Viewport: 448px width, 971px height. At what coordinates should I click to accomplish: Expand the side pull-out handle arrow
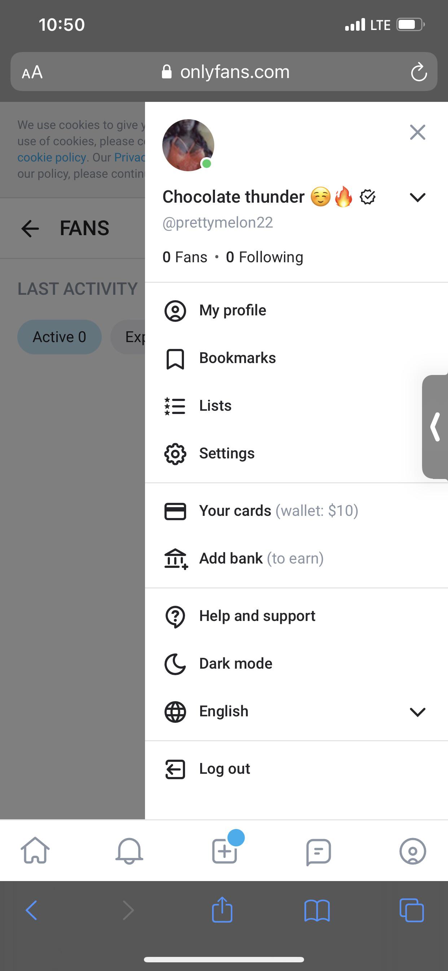click(435, 427)
